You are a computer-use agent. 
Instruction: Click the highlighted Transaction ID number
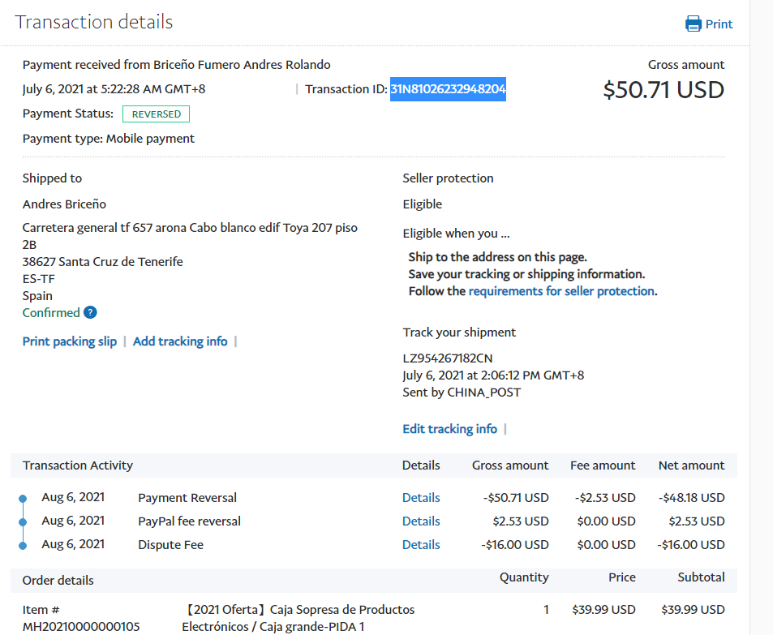(x=448, y=89)
